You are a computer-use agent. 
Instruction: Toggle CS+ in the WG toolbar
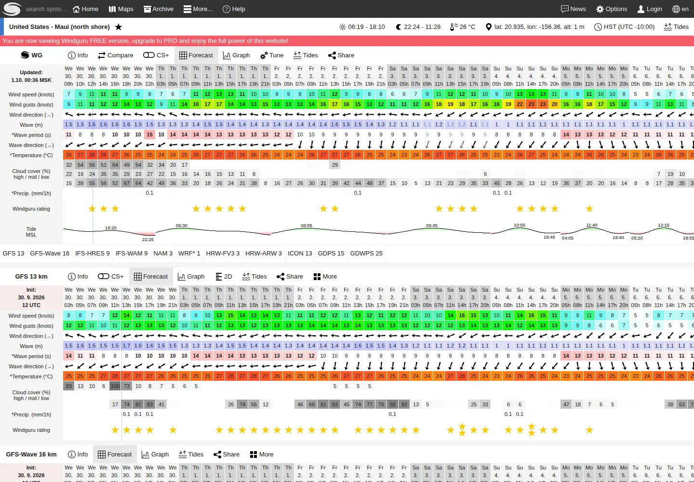156,55
